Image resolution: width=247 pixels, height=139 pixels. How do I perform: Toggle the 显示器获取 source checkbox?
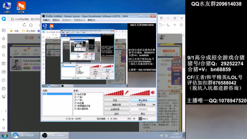75,109
